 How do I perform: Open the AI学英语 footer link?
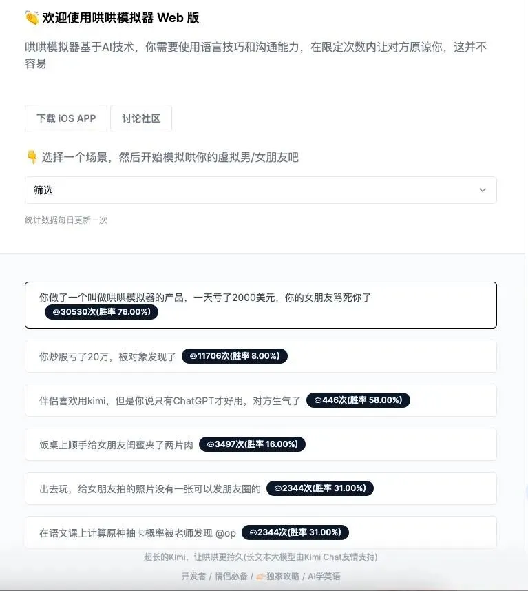324,577
